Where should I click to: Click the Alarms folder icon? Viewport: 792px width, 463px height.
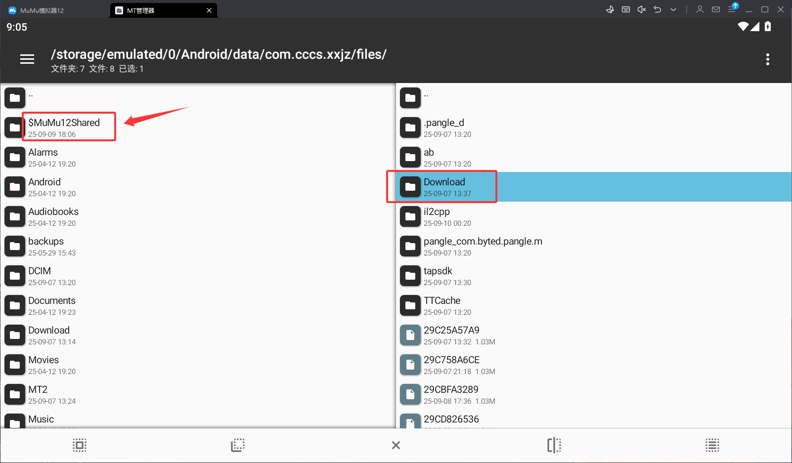pyautogui.click(x=15, y=157)
